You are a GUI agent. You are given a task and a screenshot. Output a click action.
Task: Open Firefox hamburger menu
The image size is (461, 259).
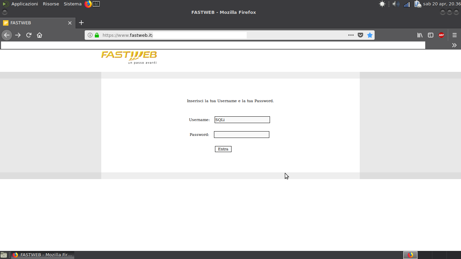click(455, 35)
